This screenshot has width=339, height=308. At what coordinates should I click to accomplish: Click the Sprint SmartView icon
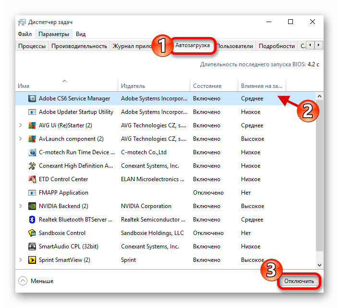tap(32, 260)
